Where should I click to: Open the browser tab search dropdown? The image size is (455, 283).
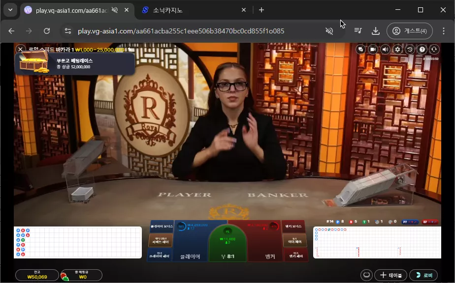pos(10,10)
